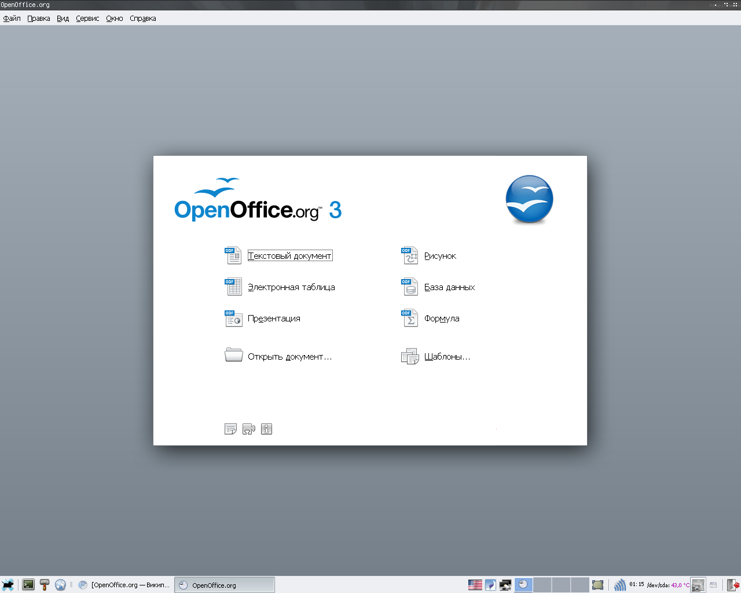This screenshot has height=593, width=741.
Task: Click the folder icon for Открыть документ
Action: tap(233, 355)
